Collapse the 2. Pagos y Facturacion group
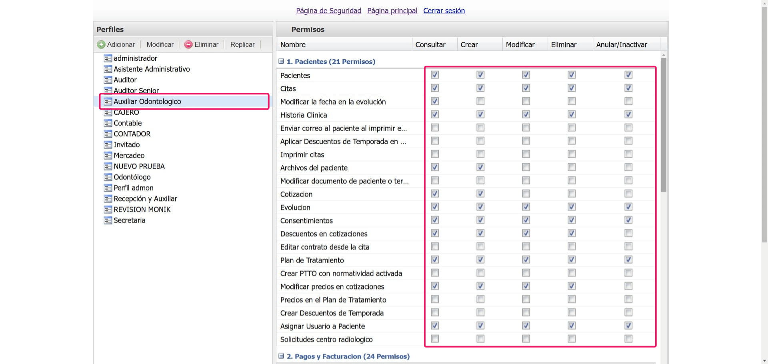 click(x=281, y=356)
